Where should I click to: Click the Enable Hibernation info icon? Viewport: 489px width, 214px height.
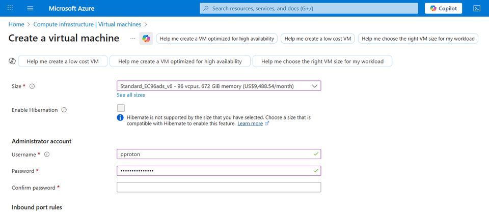point(64,110)
